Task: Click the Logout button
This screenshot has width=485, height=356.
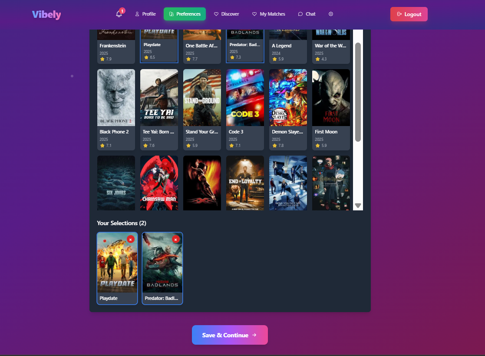Action: 409,14
